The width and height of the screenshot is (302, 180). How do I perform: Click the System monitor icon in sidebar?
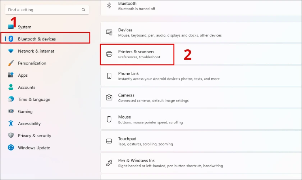point(11,27)
